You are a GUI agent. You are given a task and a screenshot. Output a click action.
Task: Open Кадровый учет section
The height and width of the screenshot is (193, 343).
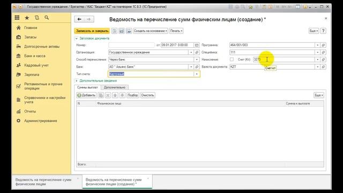pos(36,65)
